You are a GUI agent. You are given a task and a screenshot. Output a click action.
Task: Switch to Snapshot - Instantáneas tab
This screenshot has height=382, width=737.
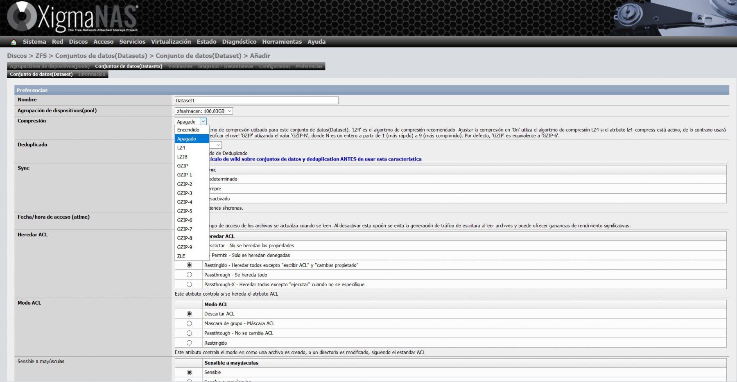coord(226,66)
